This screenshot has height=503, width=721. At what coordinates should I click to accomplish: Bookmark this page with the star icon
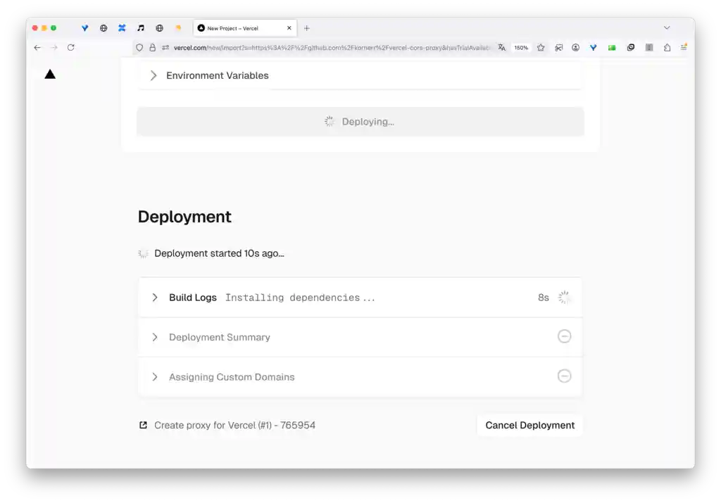tap(541, 47)
